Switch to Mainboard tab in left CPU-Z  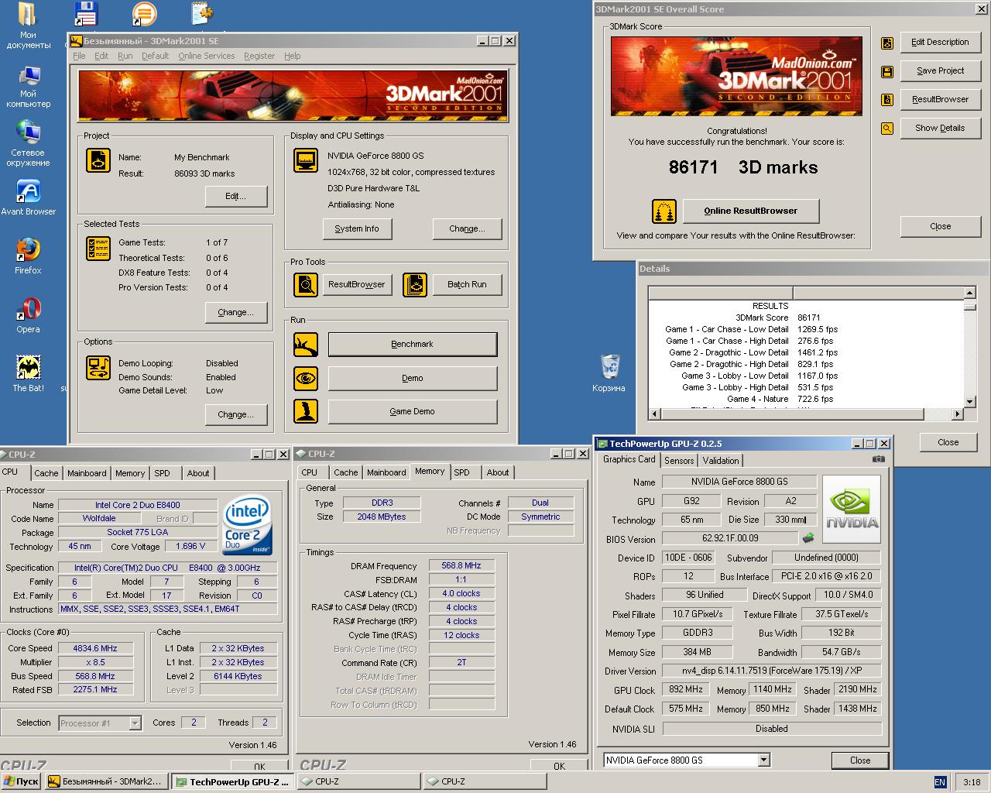[87, 473]
